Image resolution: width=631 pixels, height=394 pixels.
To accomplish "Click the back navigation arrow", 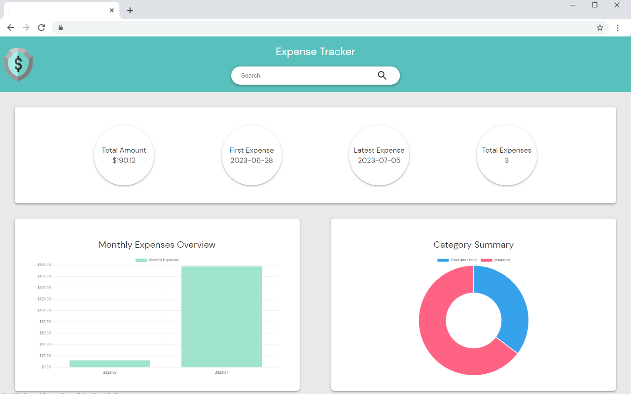I will coord(10,28).
